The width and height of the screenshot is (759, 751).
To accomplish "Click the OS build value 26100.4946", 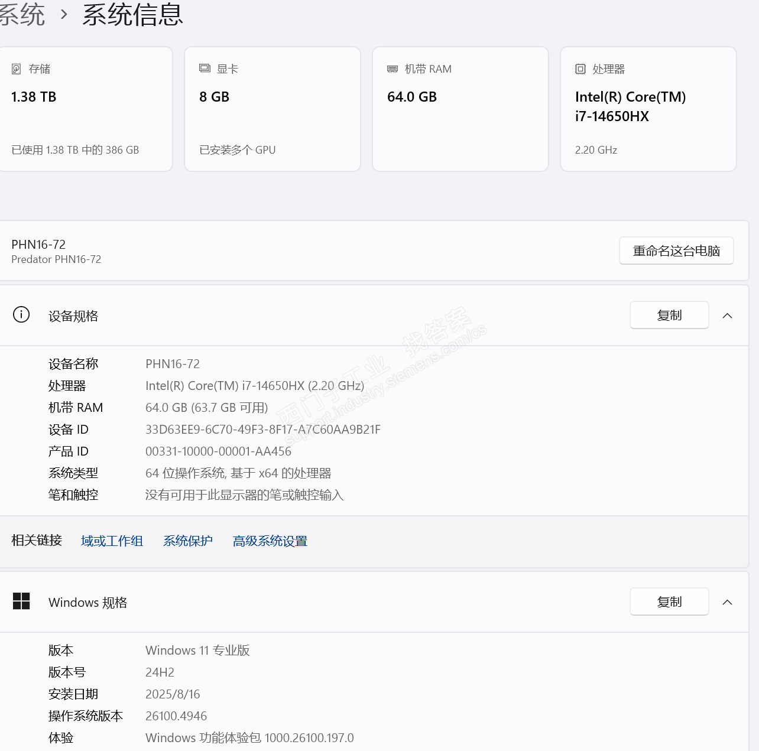I will (x=176, y=716).
